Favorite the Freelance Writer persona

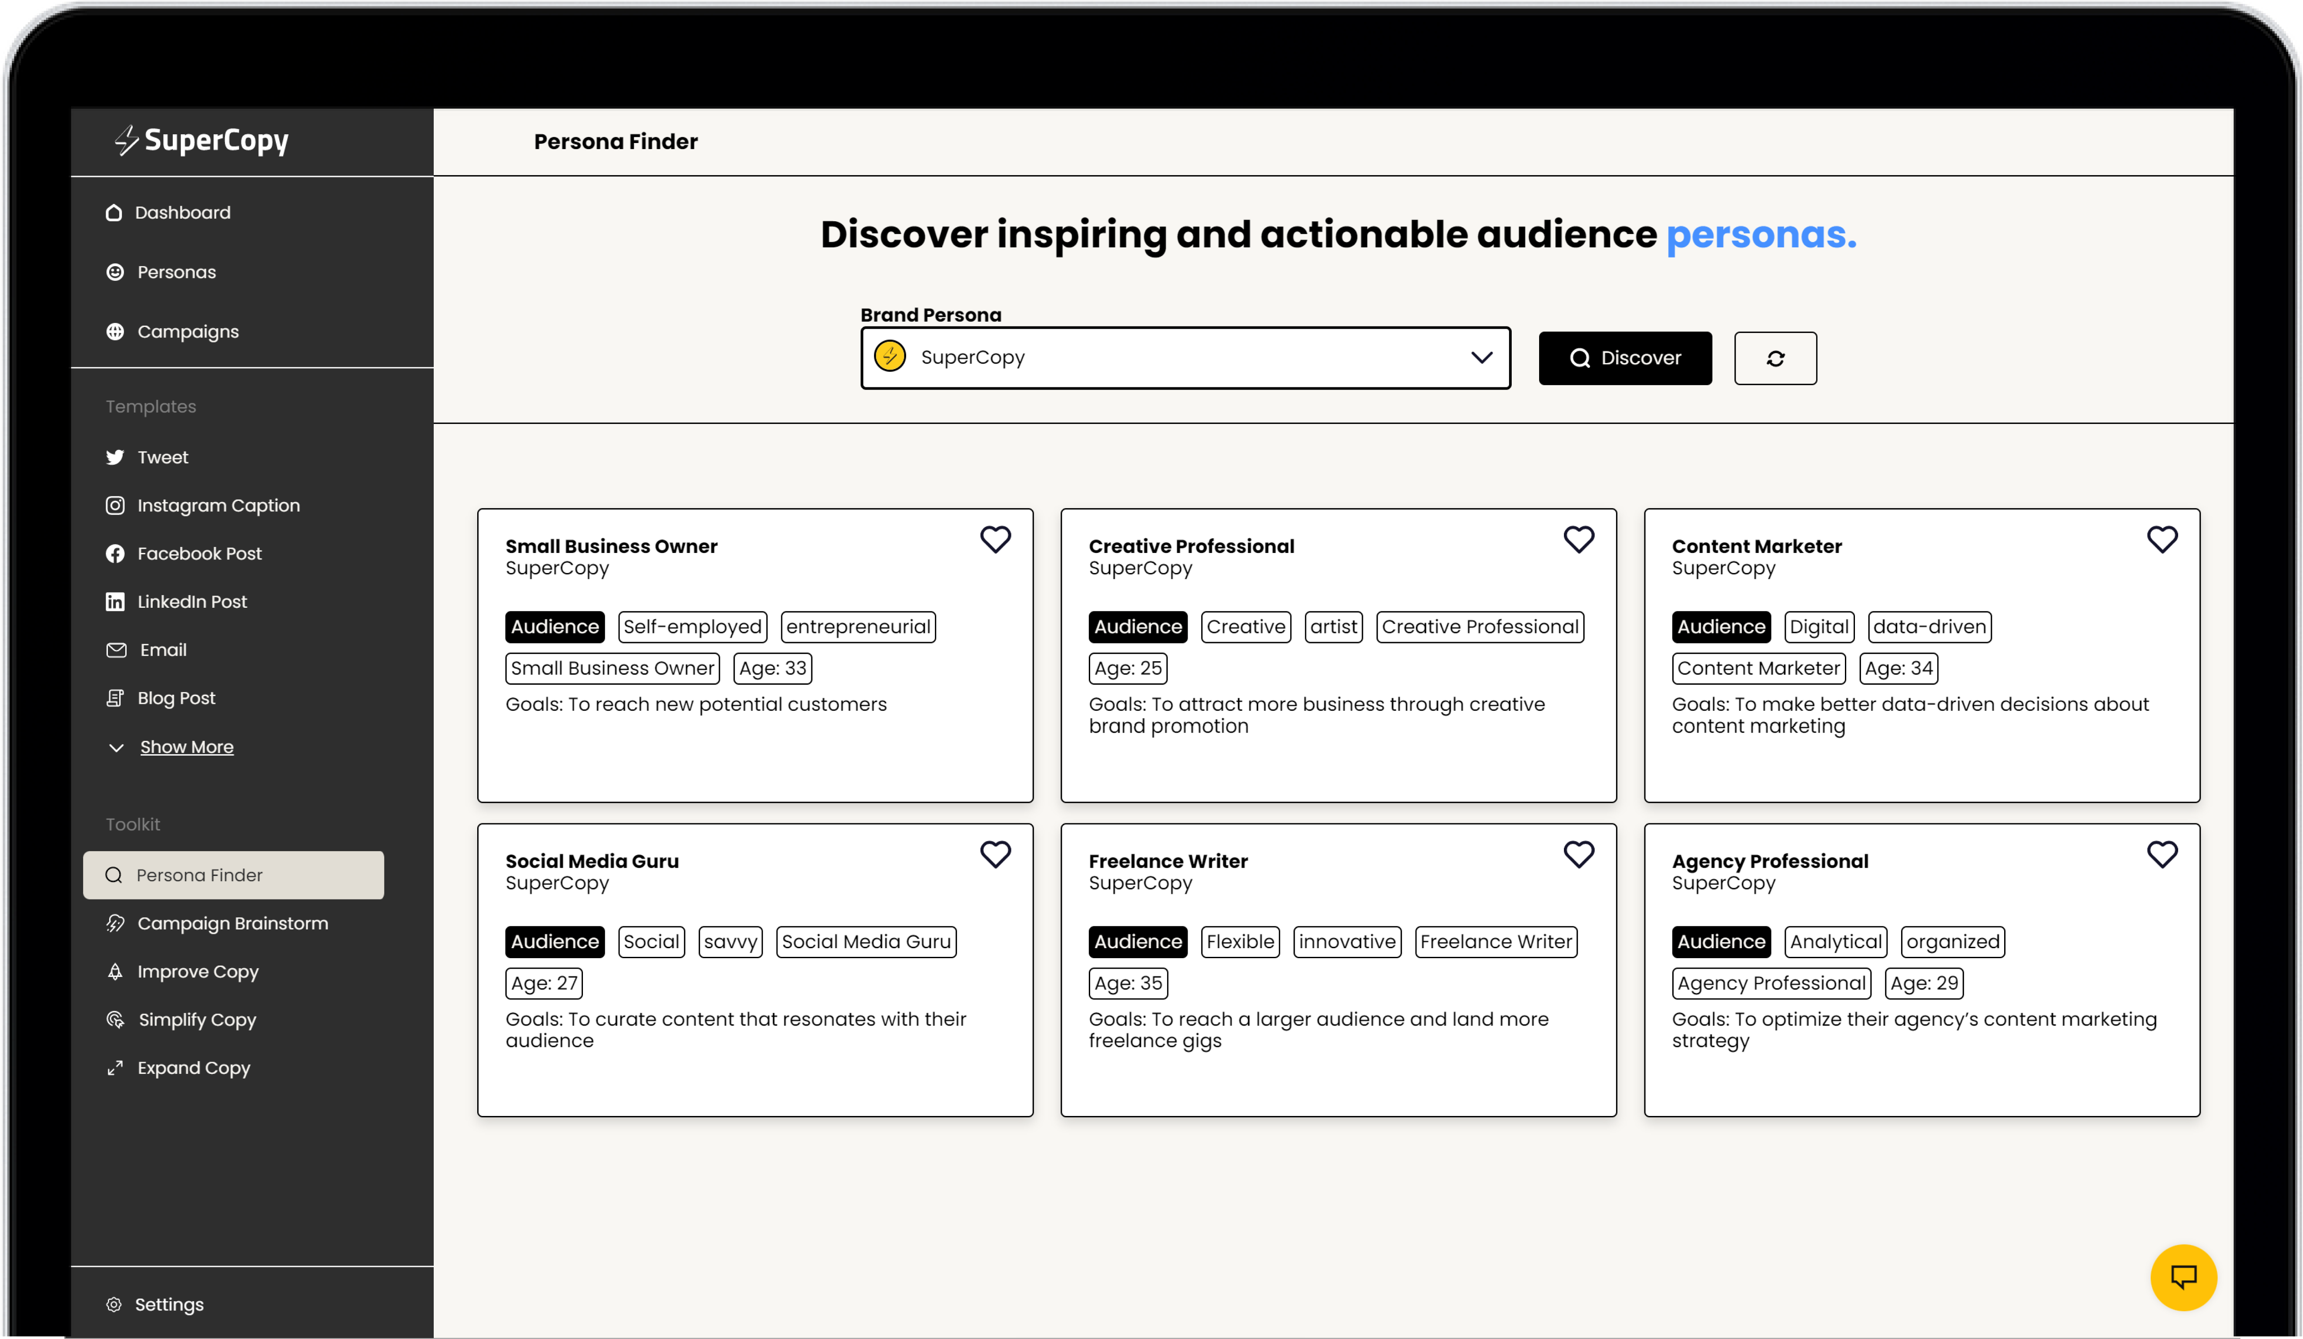coord(1578,854)
